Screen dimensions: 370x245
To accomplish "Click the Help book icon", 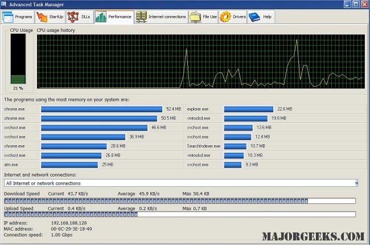I will [254, 17].
